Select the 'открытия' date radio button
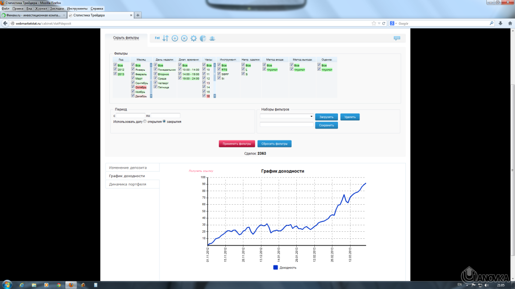Viewport: 515px width, 289px height. (145, 121)
